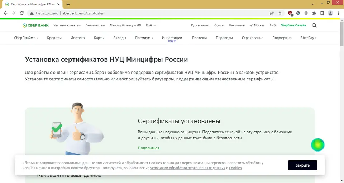Screen dimensions: 344x183
Task: Open the Chrome profile avatar
Action: click(x=330, y=13)
